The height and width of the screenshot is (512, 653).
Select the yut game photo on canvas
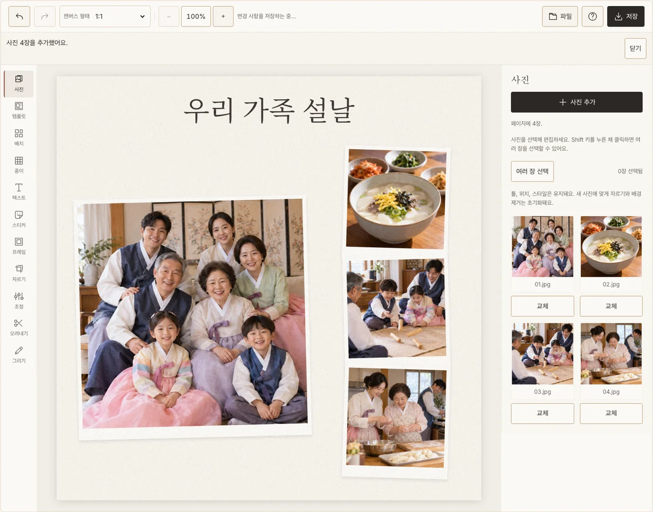coord(396,309)
